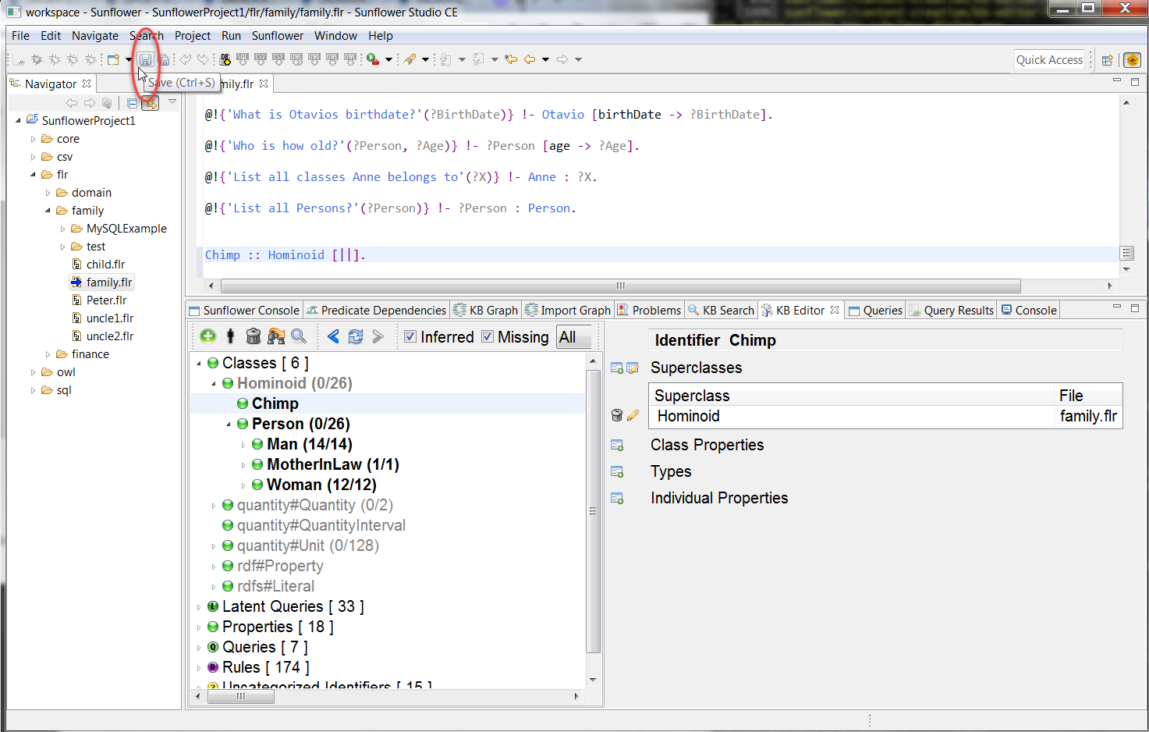The width and height of the screenshot is (1149, 732).
Task: Click the green Add icon in KB Editor
Action: 207,336
